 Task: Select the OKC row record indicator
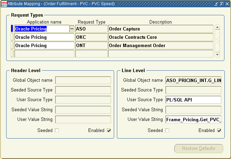tap(12, 37)
